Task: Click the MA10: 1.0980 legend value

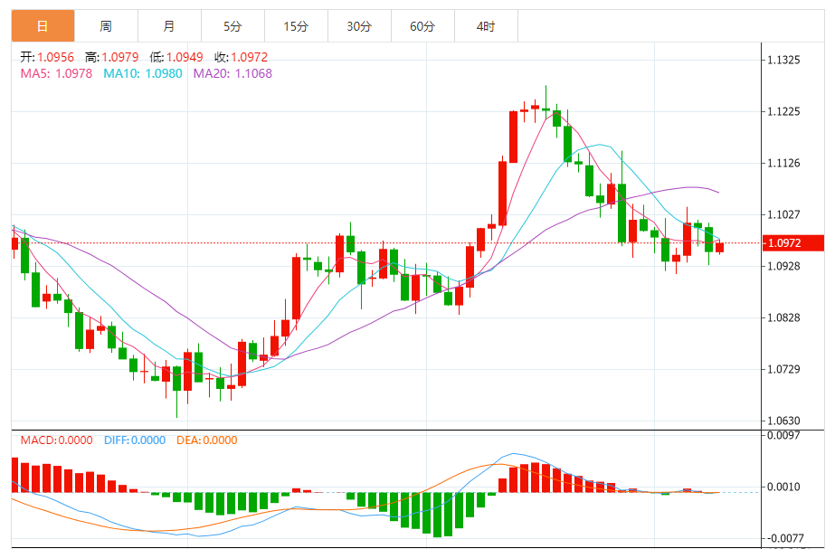Action: 143,73
